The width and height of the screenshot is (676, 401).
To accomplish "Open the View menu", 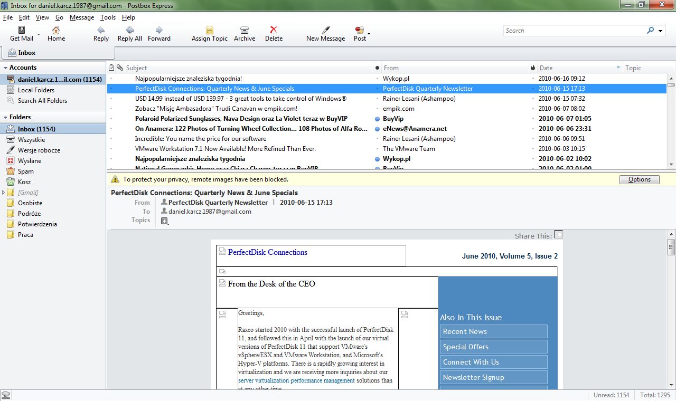I will [42, 17].
